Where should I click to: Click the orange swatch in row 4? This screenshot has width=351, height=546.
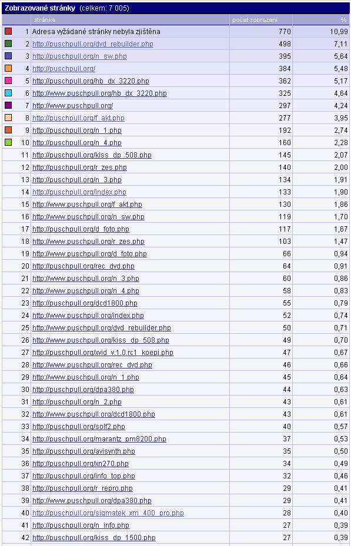point(8,68)
